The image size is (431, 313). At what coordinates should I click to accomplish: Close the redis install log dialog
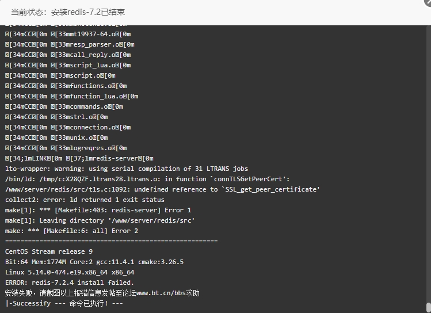pos(428,2)
